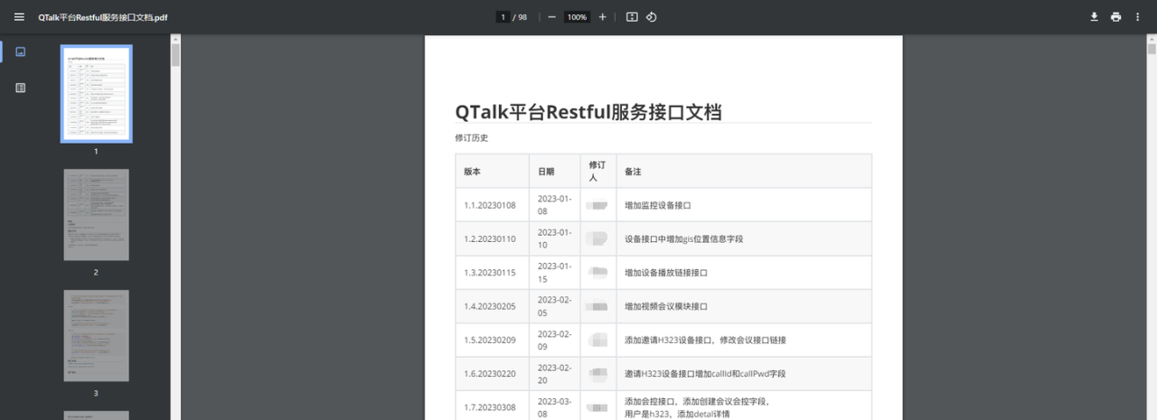The height and width of the screenshot is (420, 1157).
Task: Click the PDF file name title
Action: [102, 17]
